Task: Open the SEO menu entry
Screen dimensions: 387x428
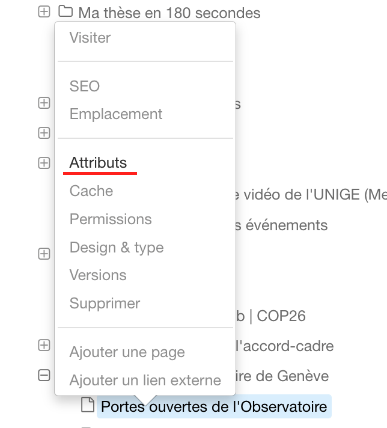Action: pyautogui.click(x=85, y=86)
